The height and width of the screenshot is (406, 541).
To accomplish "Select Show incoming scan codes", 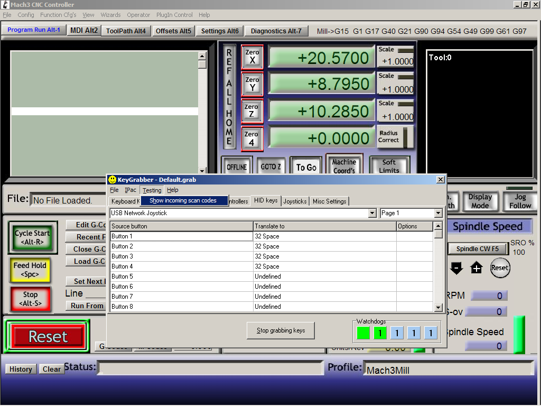I will click(x=184, y=200).
